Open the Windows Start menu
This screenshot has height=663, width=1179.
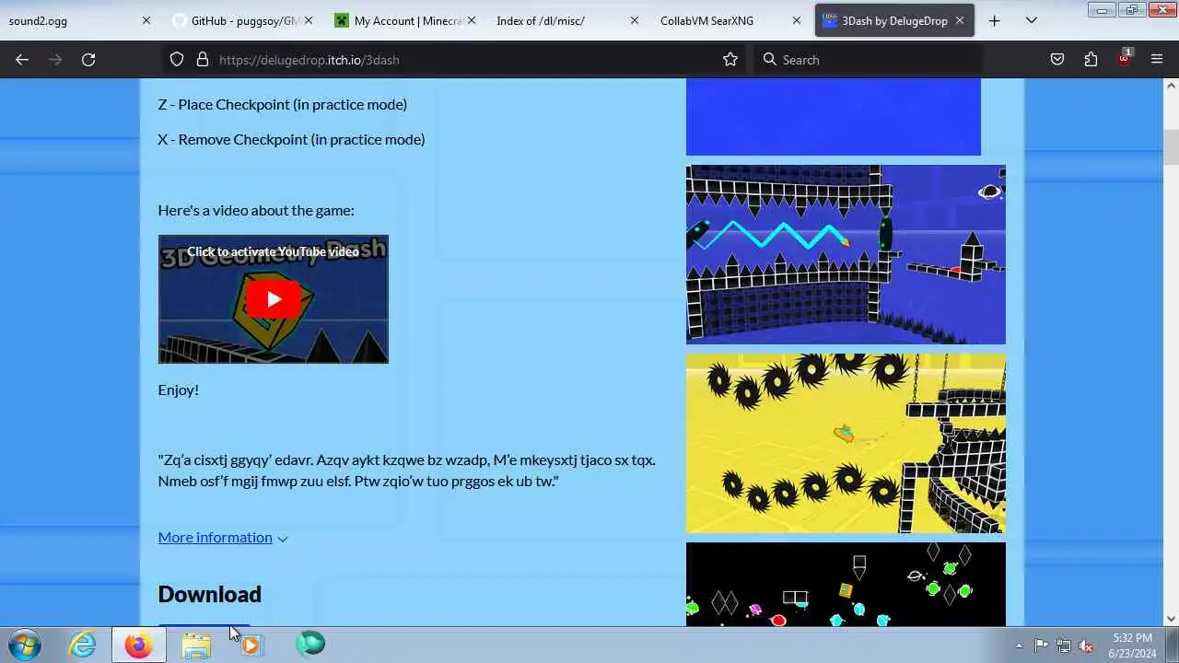tap(25, 645)
